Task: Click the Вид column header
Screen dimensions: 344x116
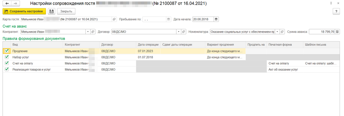Action: 37,44
